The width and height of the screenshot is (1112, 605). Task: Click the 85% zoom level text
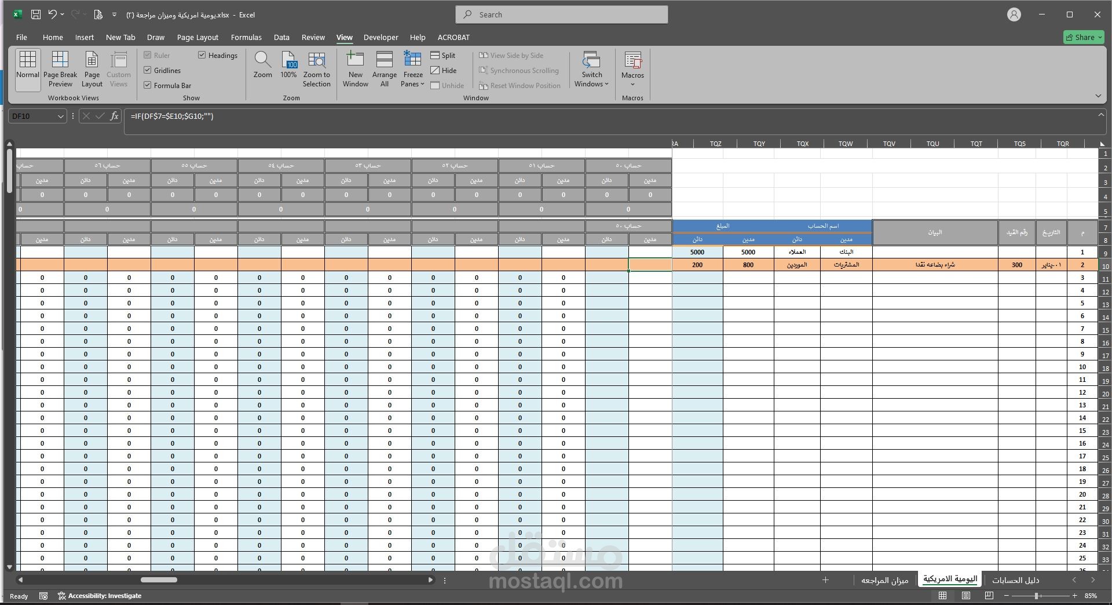point(1091,596)
